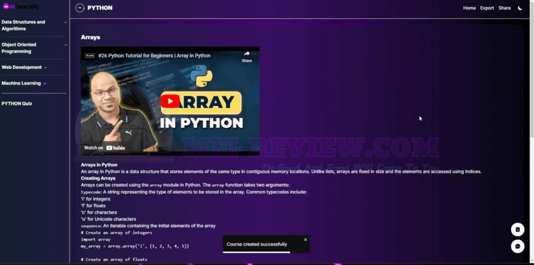Click the '# Create an array of floats' comment
This screenshot has width=534, height=265.
click(x=114, y=259)
